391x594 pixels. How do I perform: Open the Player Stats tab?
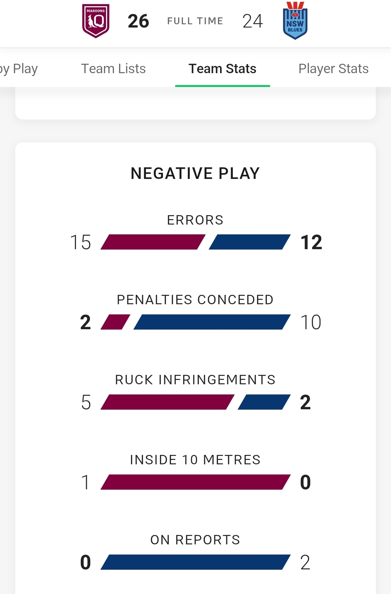[x=333, y=68]
